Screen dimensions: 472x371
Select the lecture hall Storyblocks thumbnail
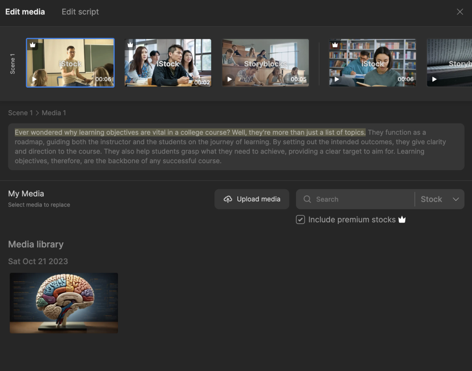pyautogui.click(x=265, y=62)
